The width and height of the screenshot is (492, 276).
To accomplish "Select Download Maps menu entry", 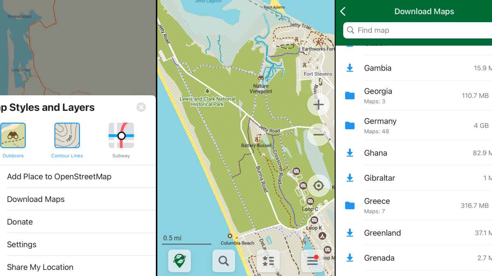I will click(x=36, y=199).
